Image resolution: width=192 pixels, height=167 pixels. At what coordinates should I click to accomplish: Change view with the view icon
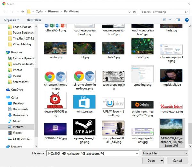[x=164, y=20]
